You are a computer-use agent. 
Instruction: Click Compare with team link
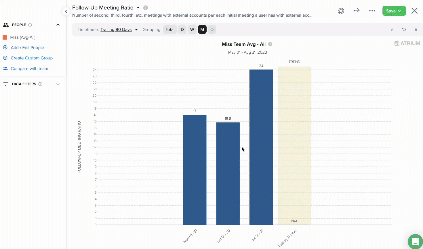coord(29,69)
